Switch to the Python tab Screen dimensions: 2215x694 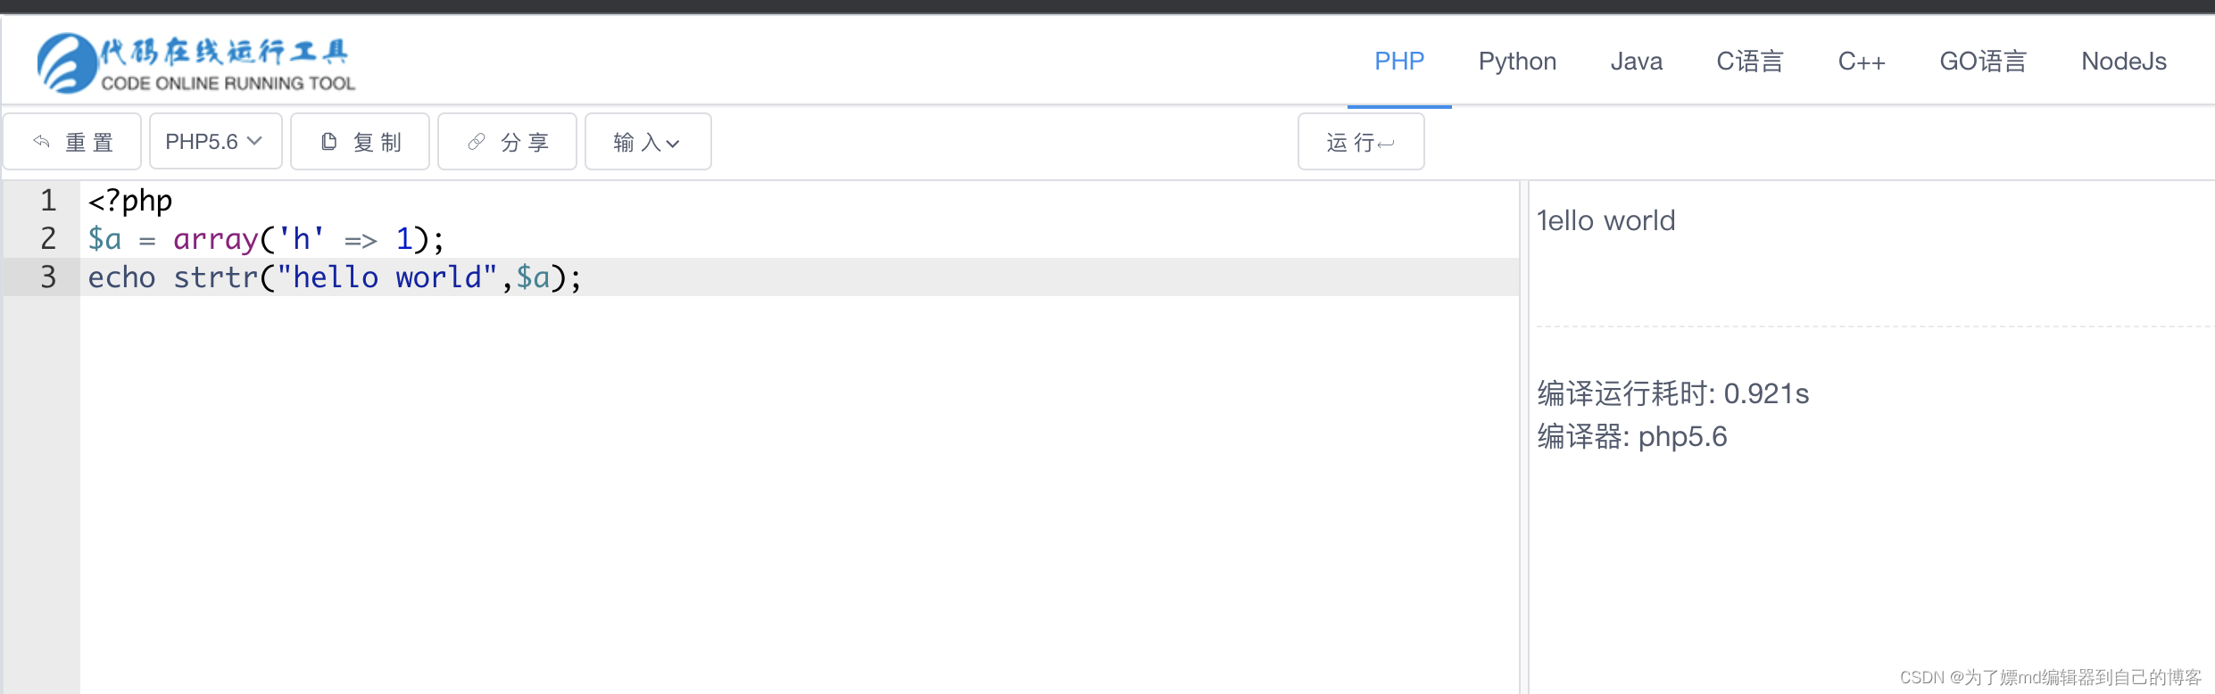point(1517,61)
